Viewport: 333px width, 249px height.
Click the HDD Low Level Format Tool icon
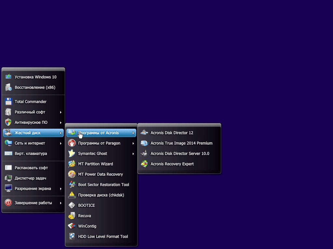pyautogui.click(x=72, y=236)
